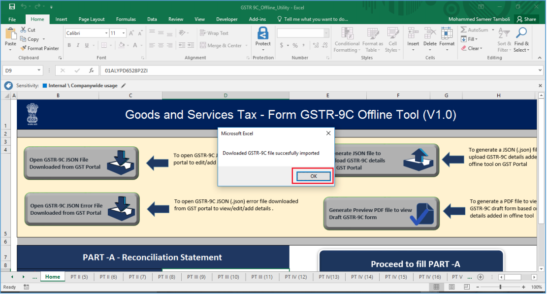The height and width of the screenshot is (294, 547).
Task: Click OK in the Microsoft Excel dialog
Action: coord(313,176)
